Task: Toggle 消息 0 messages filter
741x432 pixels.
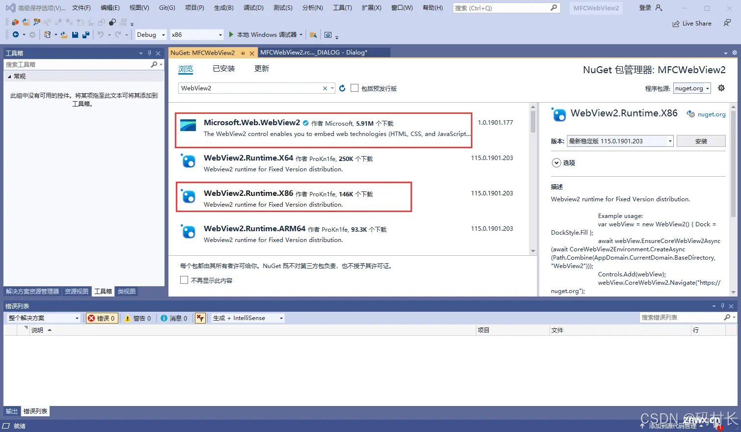Action: point(174,318)
